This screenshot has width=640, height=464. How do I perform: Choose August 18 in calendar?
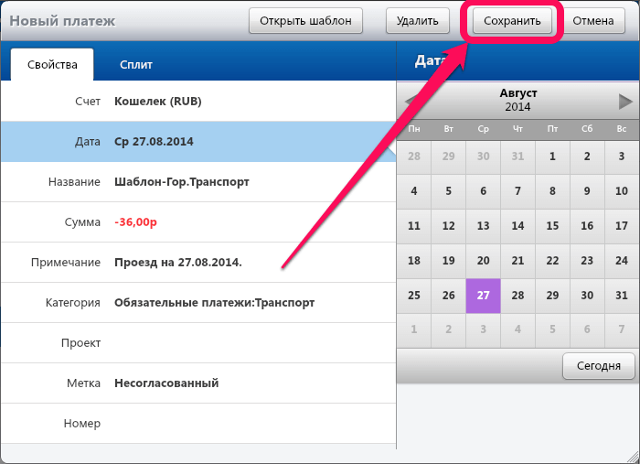pyautogui.click(x=414, y=261)
